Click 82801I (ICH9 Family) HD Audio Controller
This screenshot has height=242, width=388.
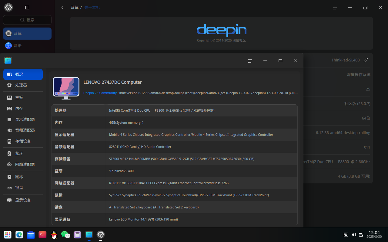click(x=140, y=147)
